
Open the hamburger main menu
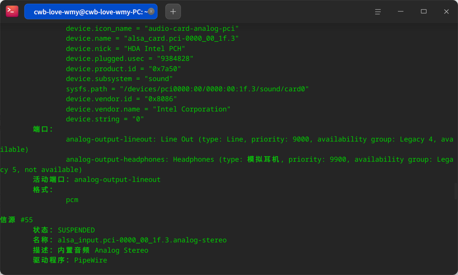point(378,11)
